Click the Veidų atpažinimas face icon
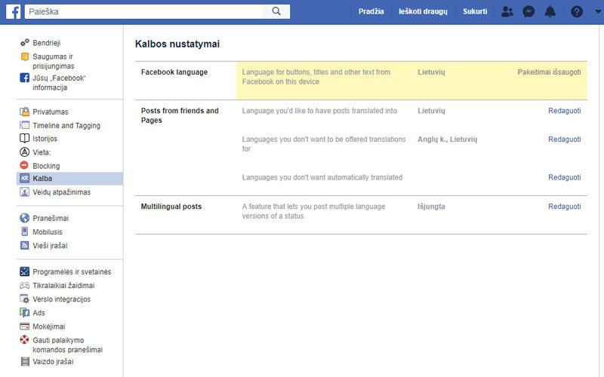Screen dimensions: 604x377 25,192
